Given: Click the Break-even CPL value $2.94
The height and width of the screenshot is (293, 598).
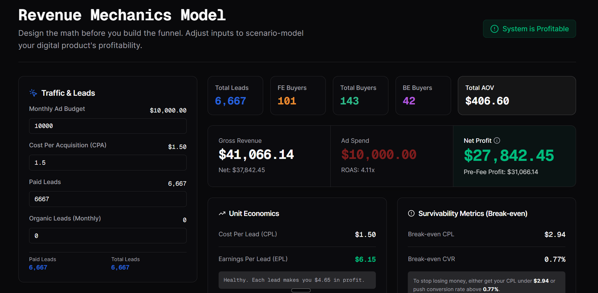Looking at the screenshot, I should point(555,235).
